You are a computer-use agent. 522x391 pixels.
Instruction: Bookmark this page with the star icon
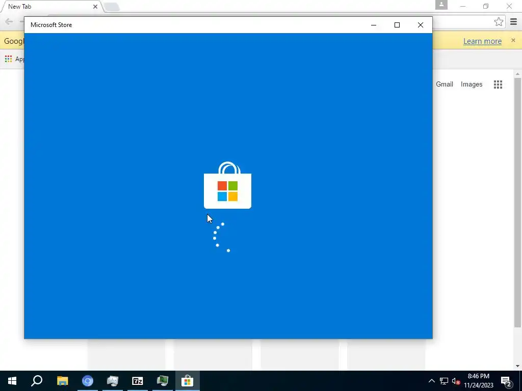(x=499, y=22)
